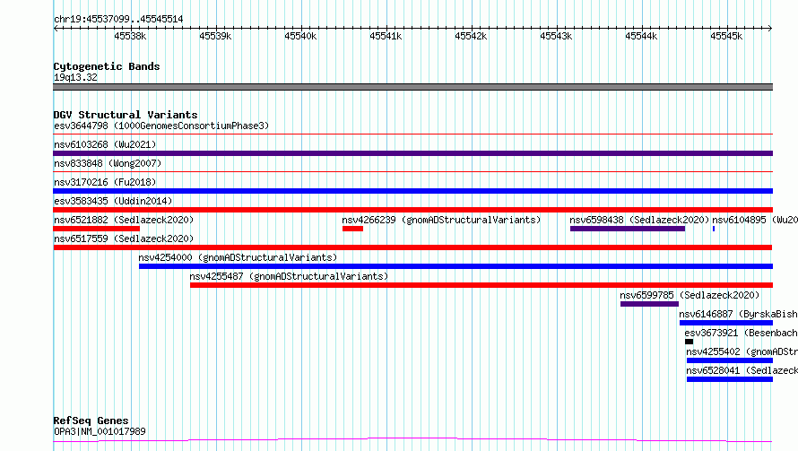This screenshot has width=798, height=451.
Task: Open variant nsv6146887 label
Action: 739,314
